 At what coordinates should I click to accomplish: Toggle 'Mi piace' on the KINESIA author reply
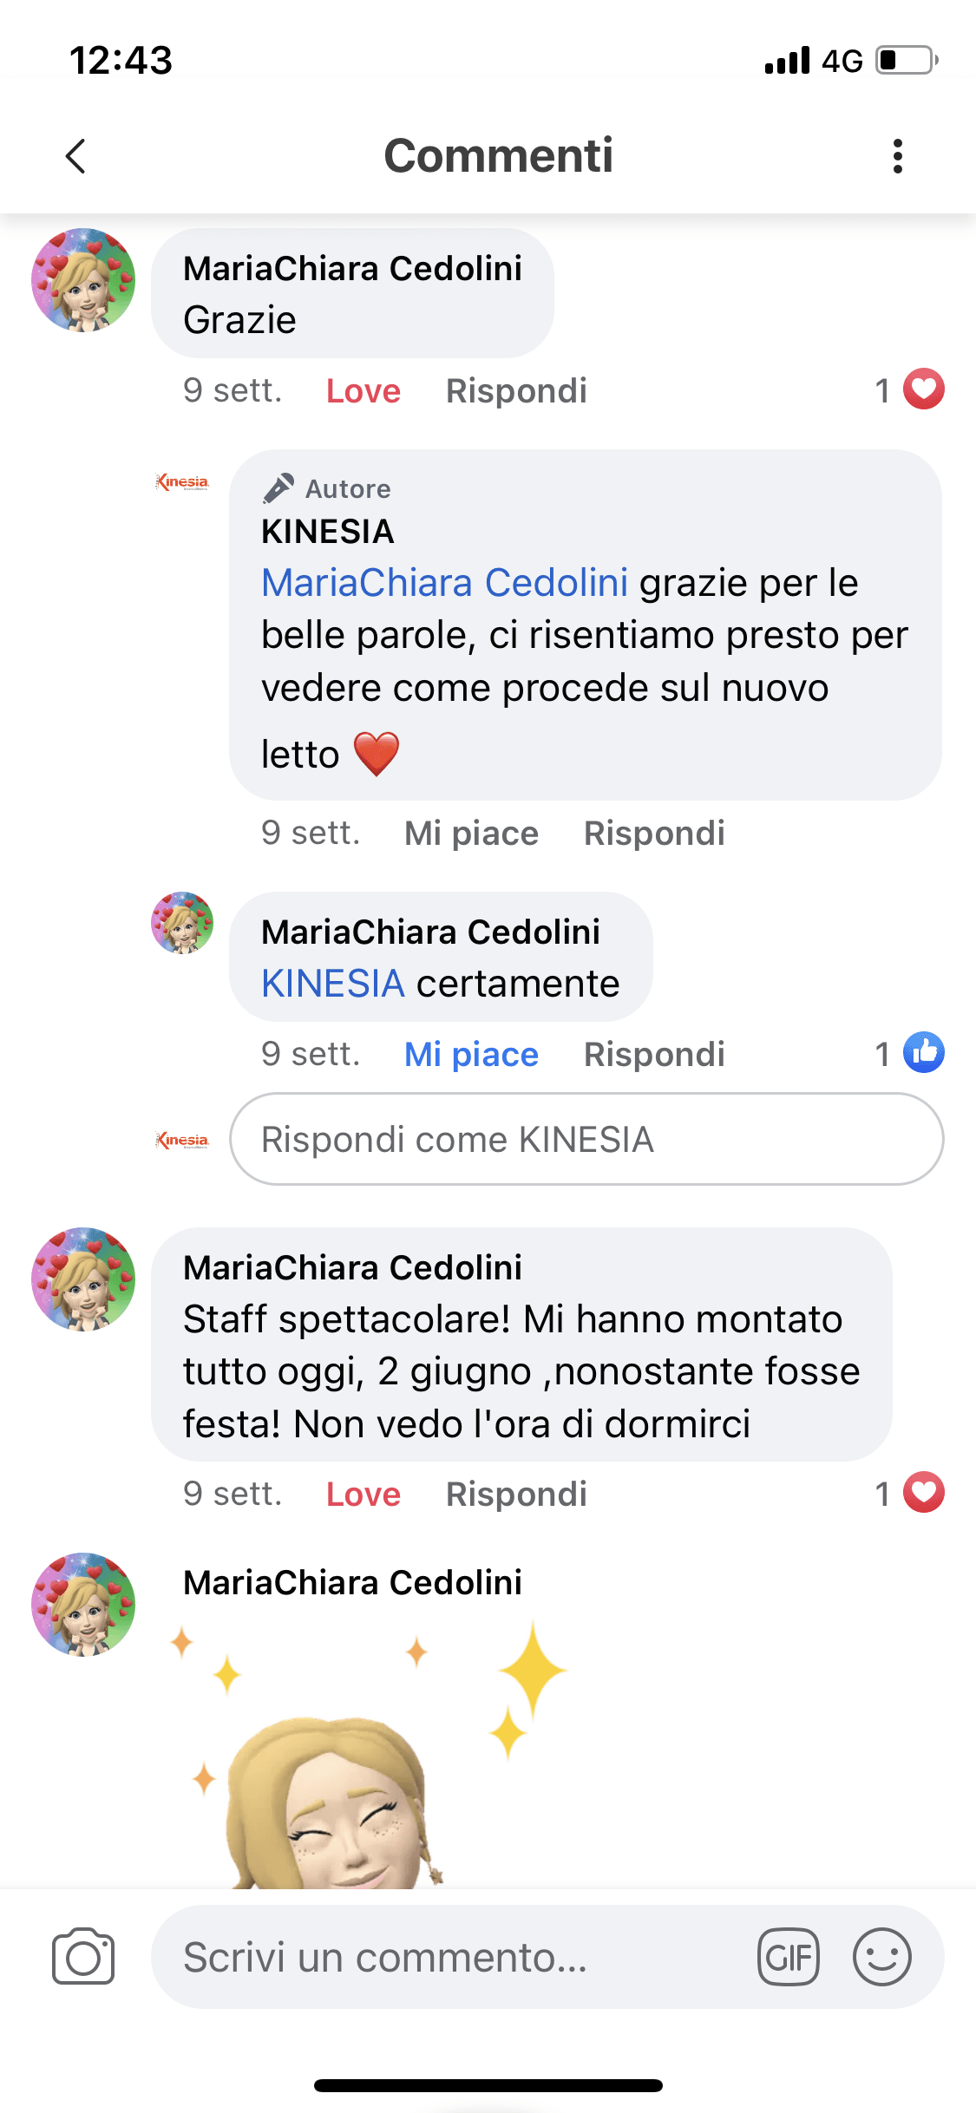[471, 834]
